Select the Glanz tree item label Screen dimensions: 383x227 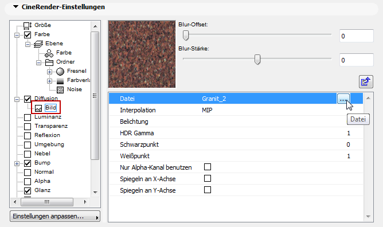coord(42,190)
